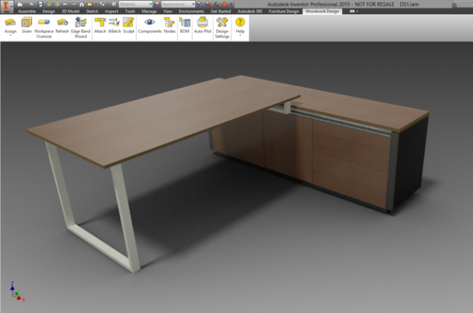The height and width of the screenshot is (313, 473).
Task: Open the Inventor PRO application menu button
Action: (x=7, y=7)
